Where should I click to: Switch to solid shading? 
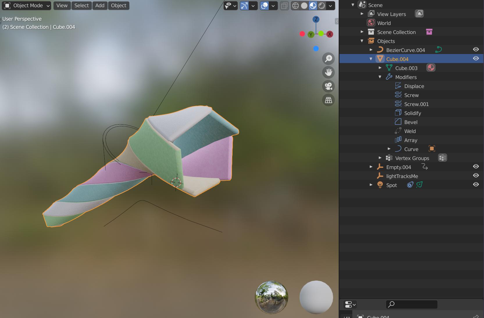click(x=304, y=6)
